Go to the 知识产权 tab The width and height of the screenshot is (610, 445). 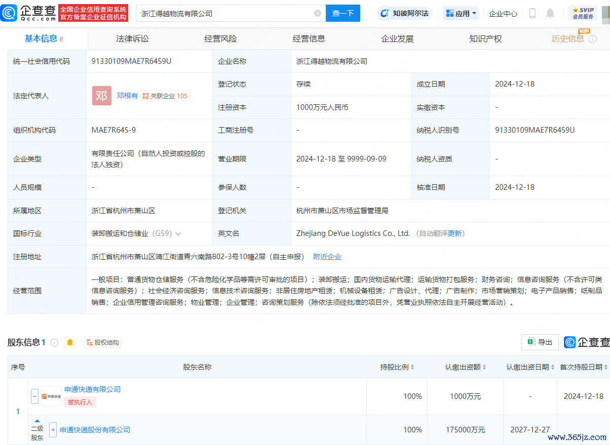[485, 39]
